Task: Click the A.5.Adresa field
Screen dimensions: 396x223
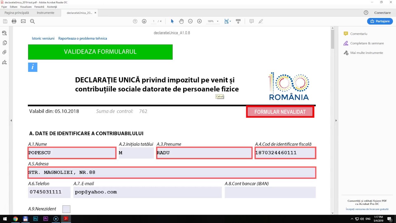Action: coord(172,173)
